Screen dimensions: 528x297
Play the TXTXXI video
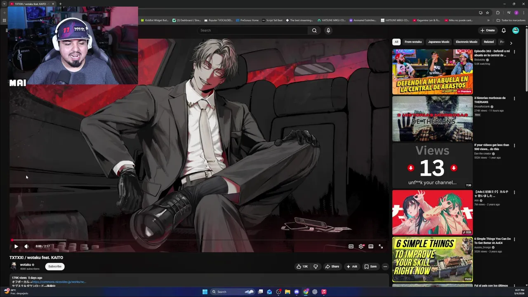click(x=16, y=246)
